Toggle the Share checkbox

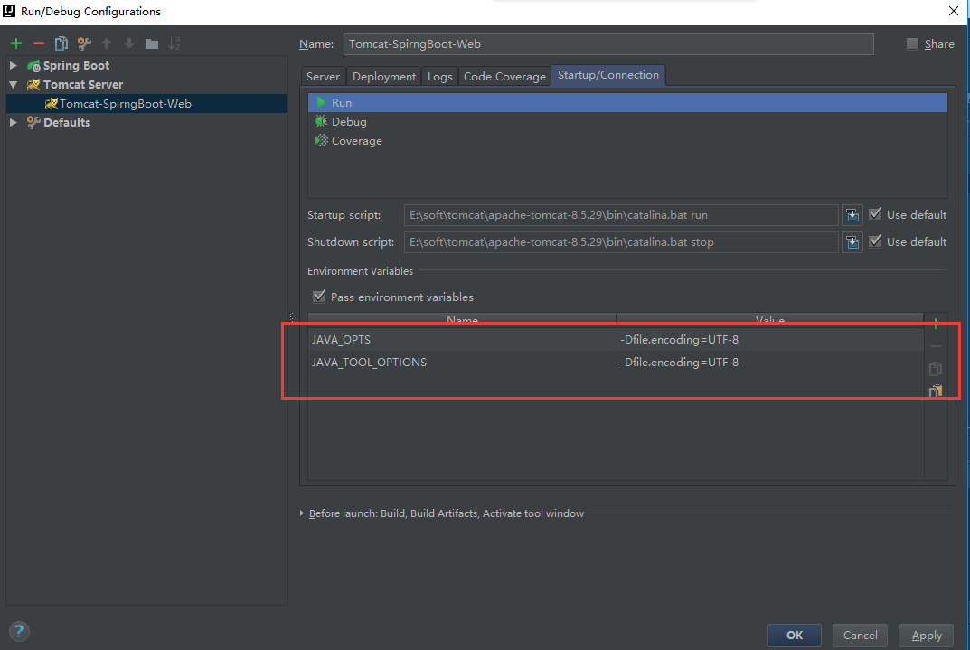tap(912, 44)
